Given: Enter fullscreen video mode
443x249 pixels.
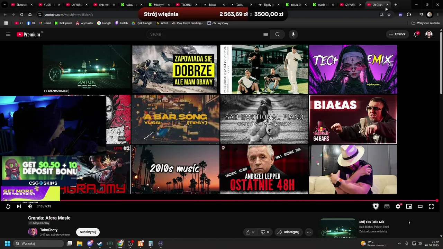Looking at the screenshot, I should click(431, 206).
